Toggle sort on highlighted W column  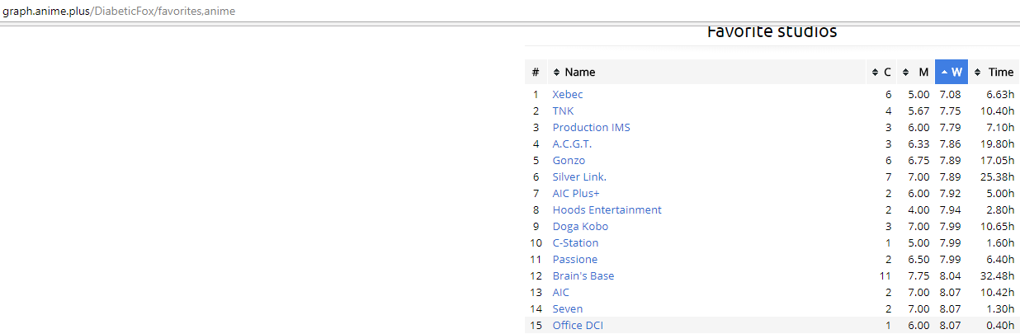(952, 72)
